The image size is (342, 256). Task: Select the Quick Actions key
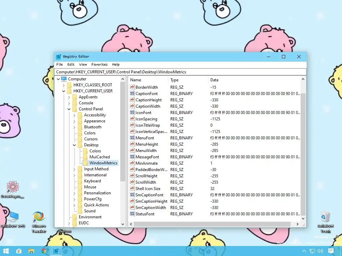click(97, 205)
